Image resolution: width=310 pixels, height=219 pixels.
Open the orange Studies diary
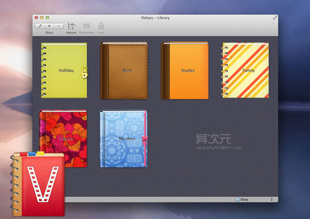[x=186, y=70]
